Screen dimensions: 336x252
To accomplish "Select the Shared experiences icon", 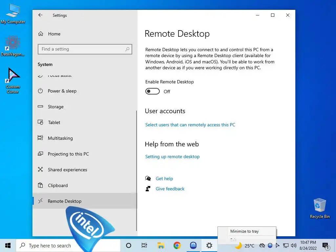I will (x=40, y=169).
